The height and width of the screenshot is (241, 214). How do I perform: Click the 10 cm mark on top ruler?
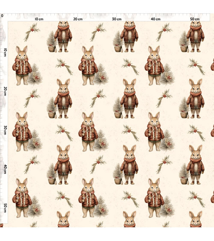39,19
